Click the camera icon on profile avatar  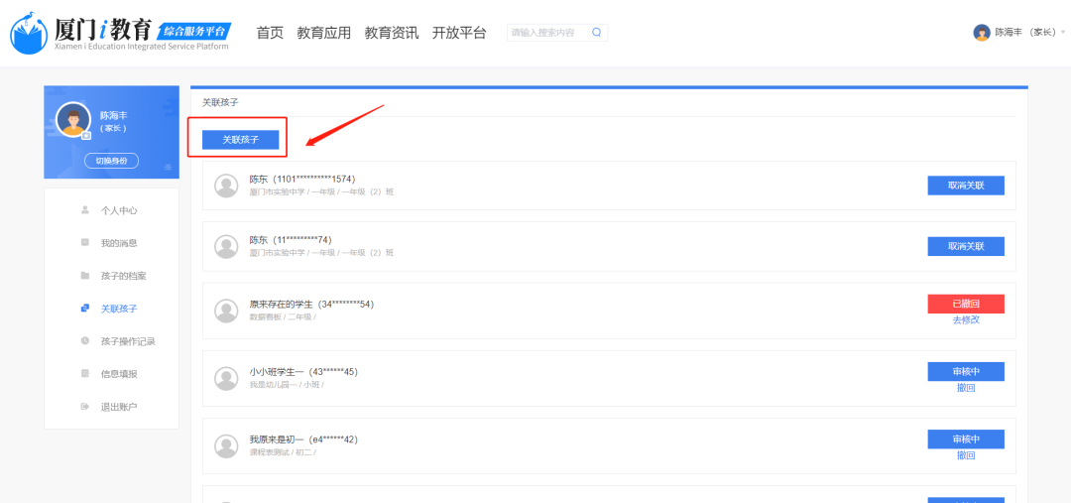pos(86,135)
